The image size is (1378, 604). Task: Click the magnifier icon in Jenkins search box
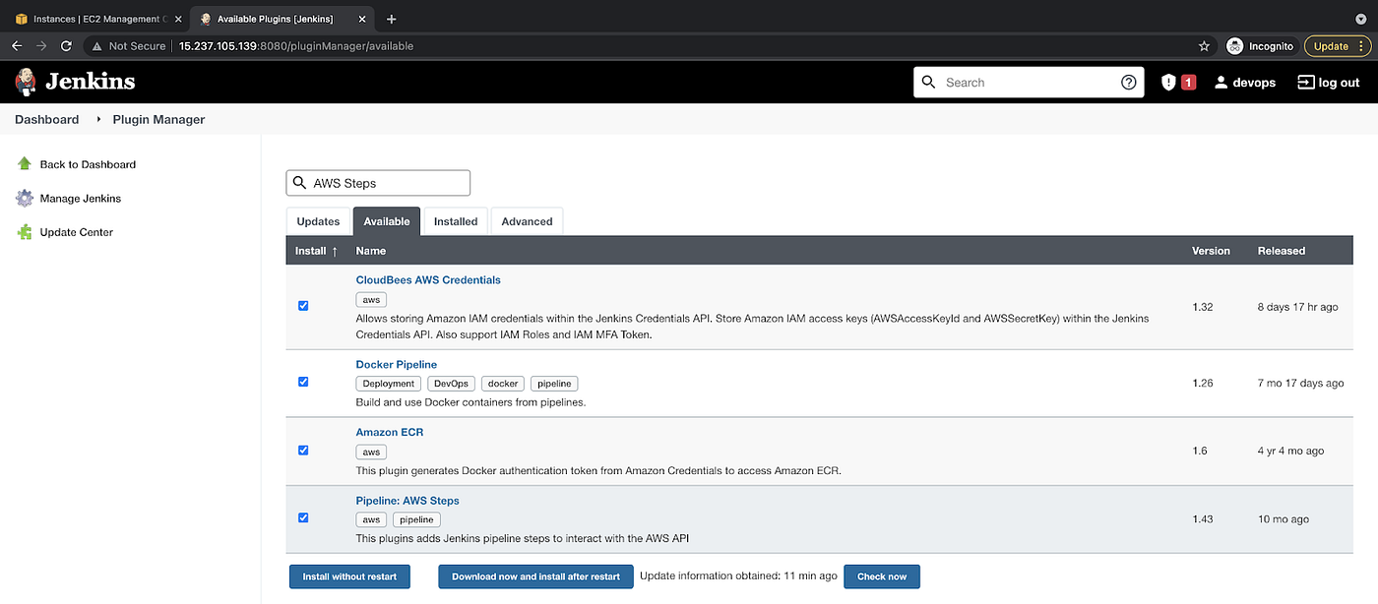click(929, 83)
